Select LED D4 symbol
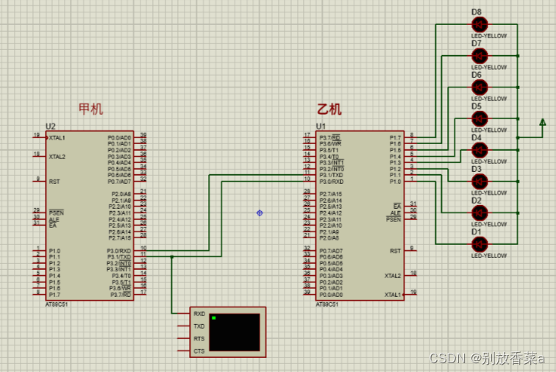The height and width of the screenshot is (372, 556). (480, 150)
